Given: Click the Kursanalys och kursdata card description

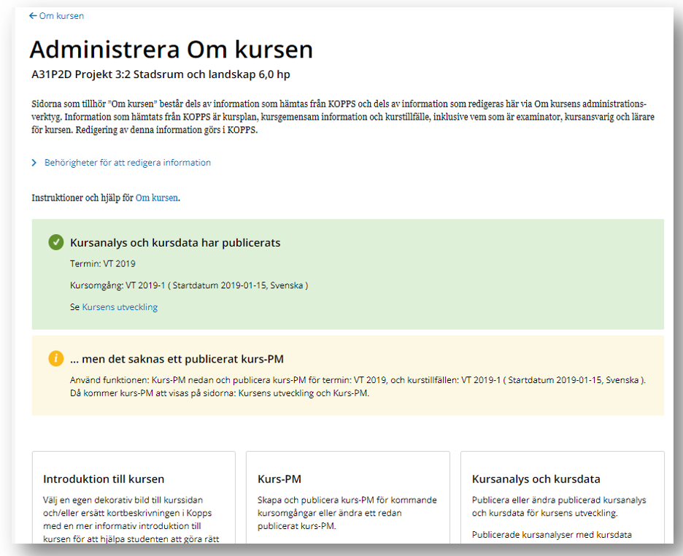Looking at the screenshot, I should coord(559,506).
